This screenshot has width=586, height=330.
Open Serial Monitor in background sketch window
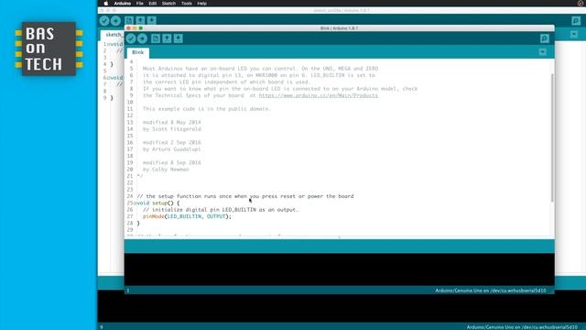pos(576,20)
